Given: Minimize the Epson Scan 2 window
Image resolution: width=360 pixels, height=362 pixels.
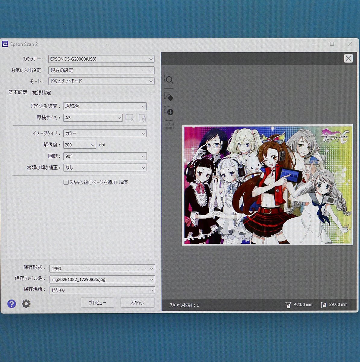Looking at the screenshot, I should pyautogui.click(x=314, y=44).
